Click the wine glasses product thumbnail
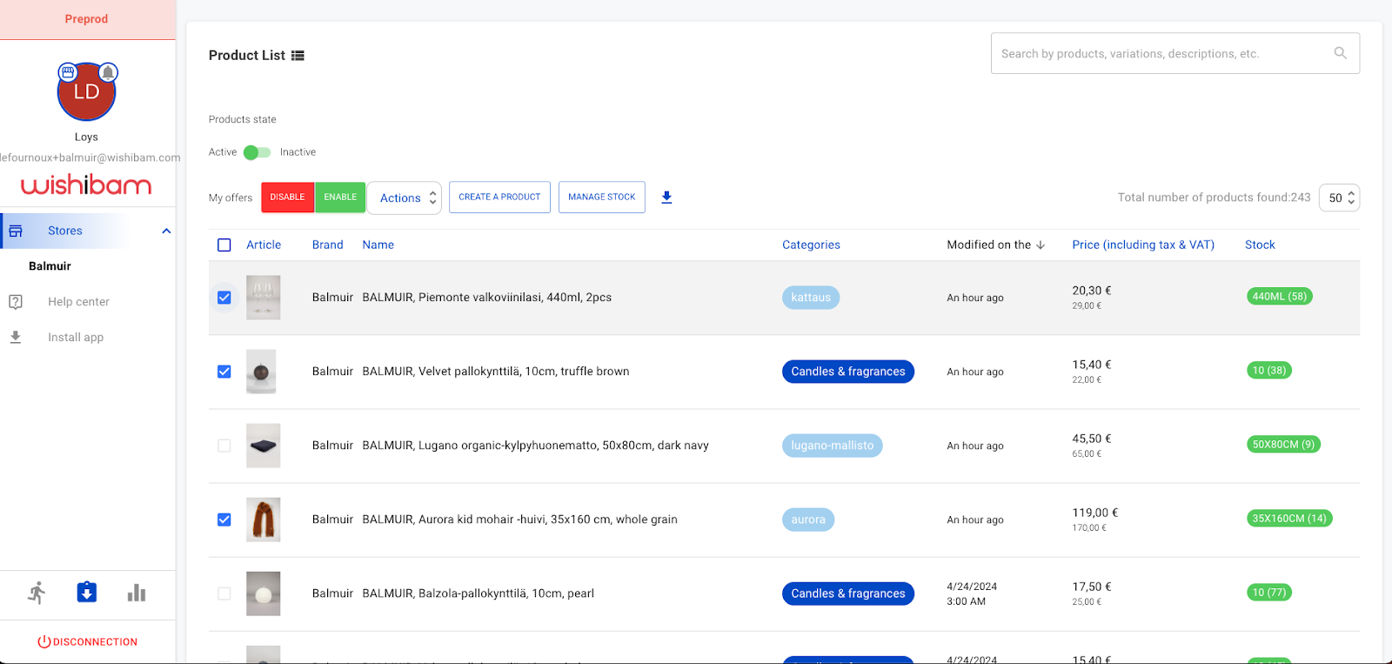1392x664 pixels. (263, 298)
